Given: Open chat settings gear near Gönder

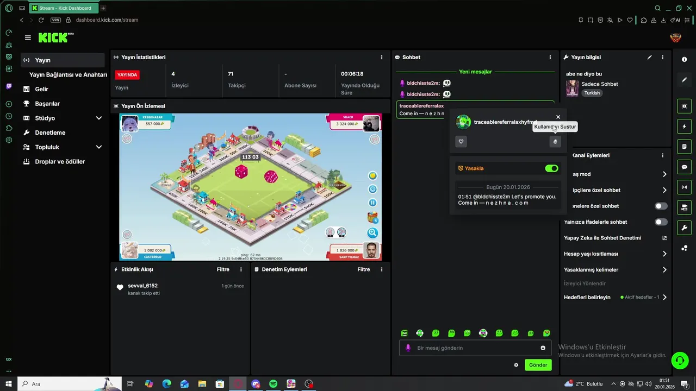Looking at the screenshot, I should pos(516,365).
